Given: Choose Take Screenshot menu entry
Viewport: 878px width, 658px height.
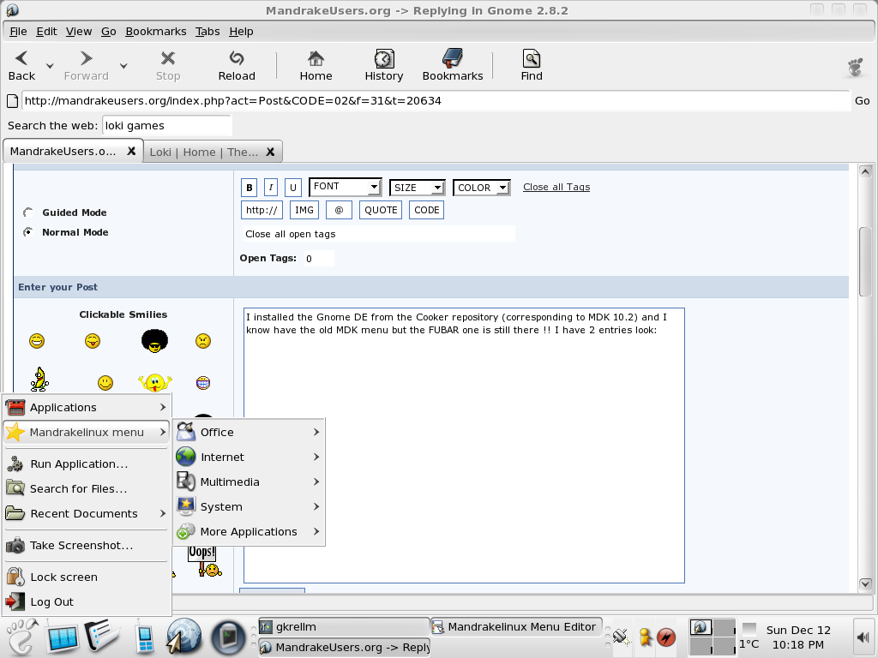Looking at the screenshot, I should pos(87,546).
